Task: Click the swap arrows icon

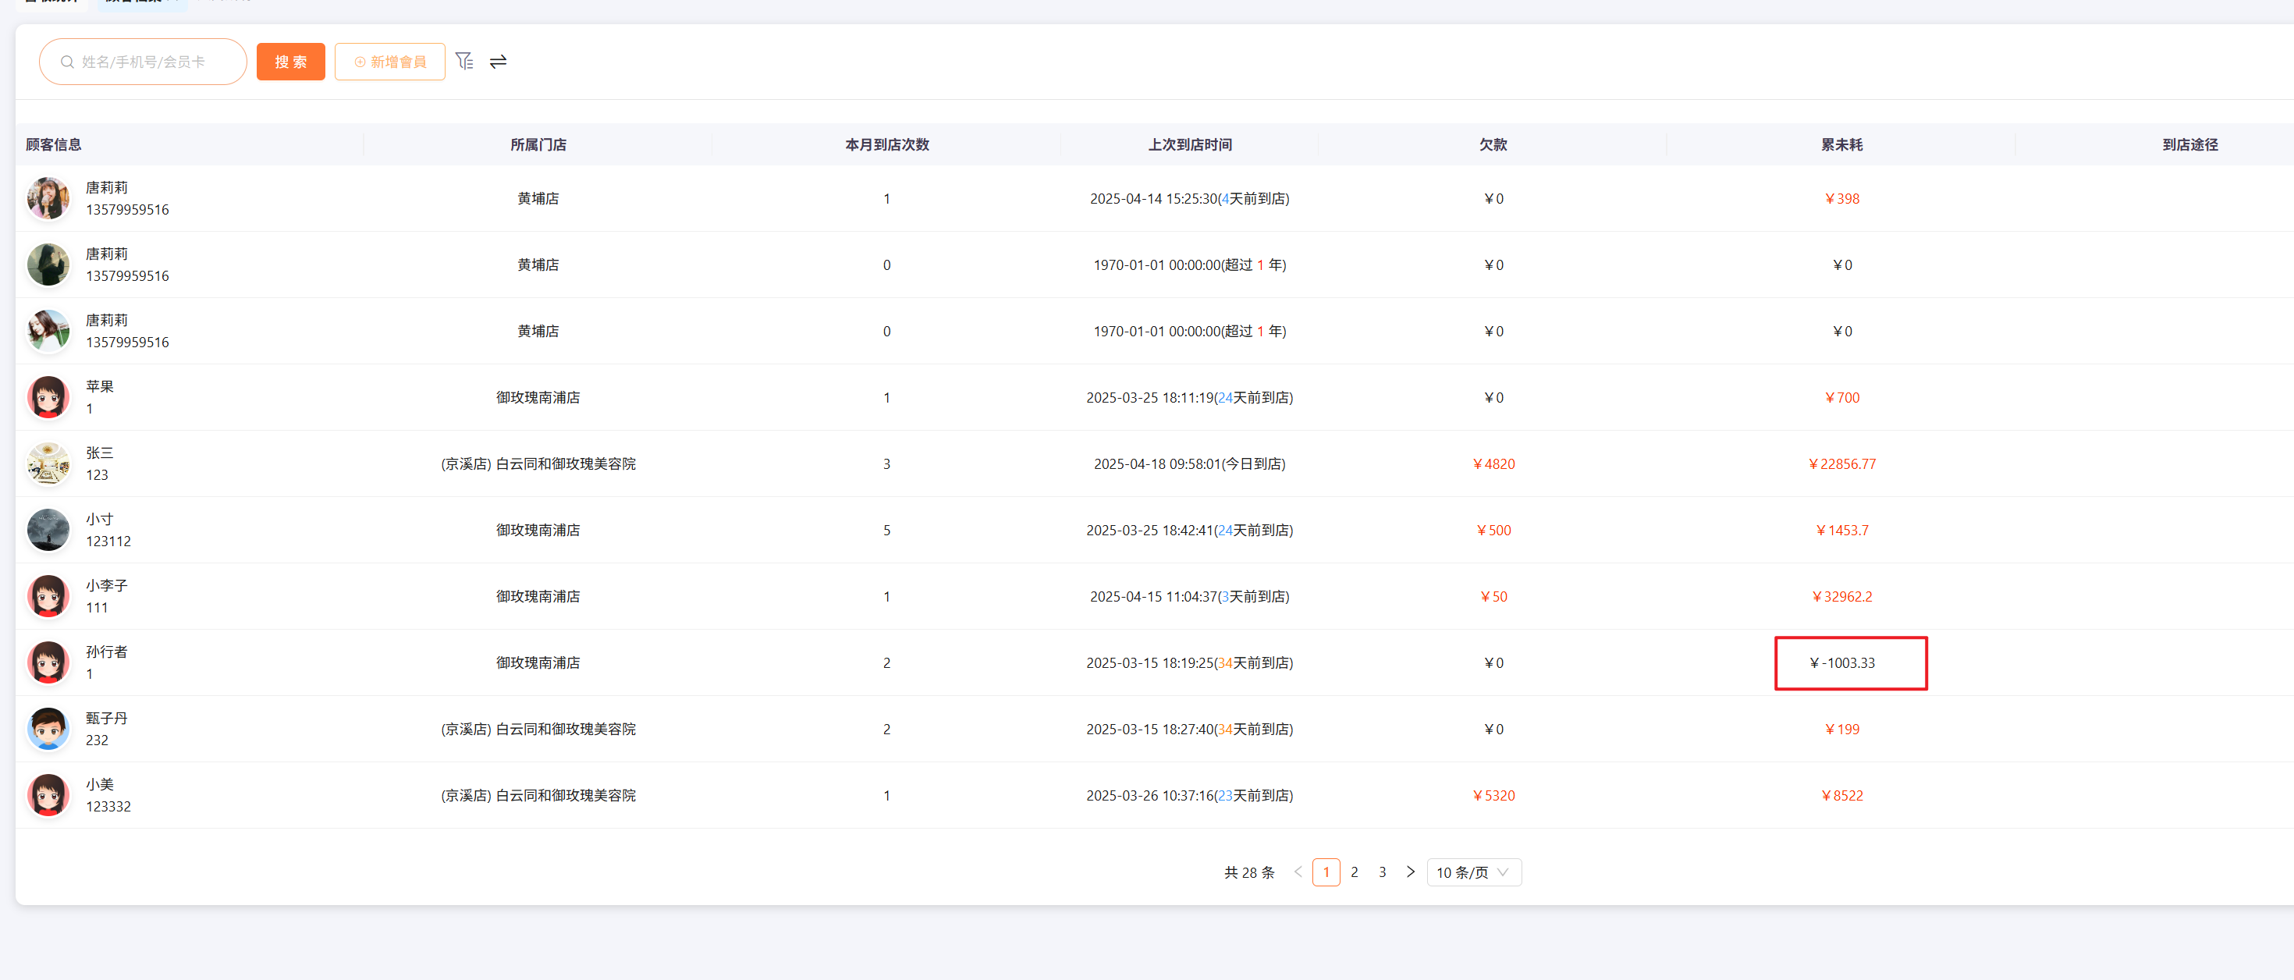Action: tap(498, 61)
